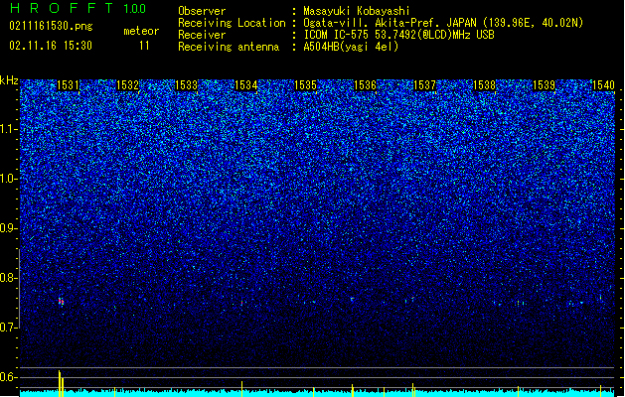Select observer name Masayuki Kobayashi

pos(357,11)
